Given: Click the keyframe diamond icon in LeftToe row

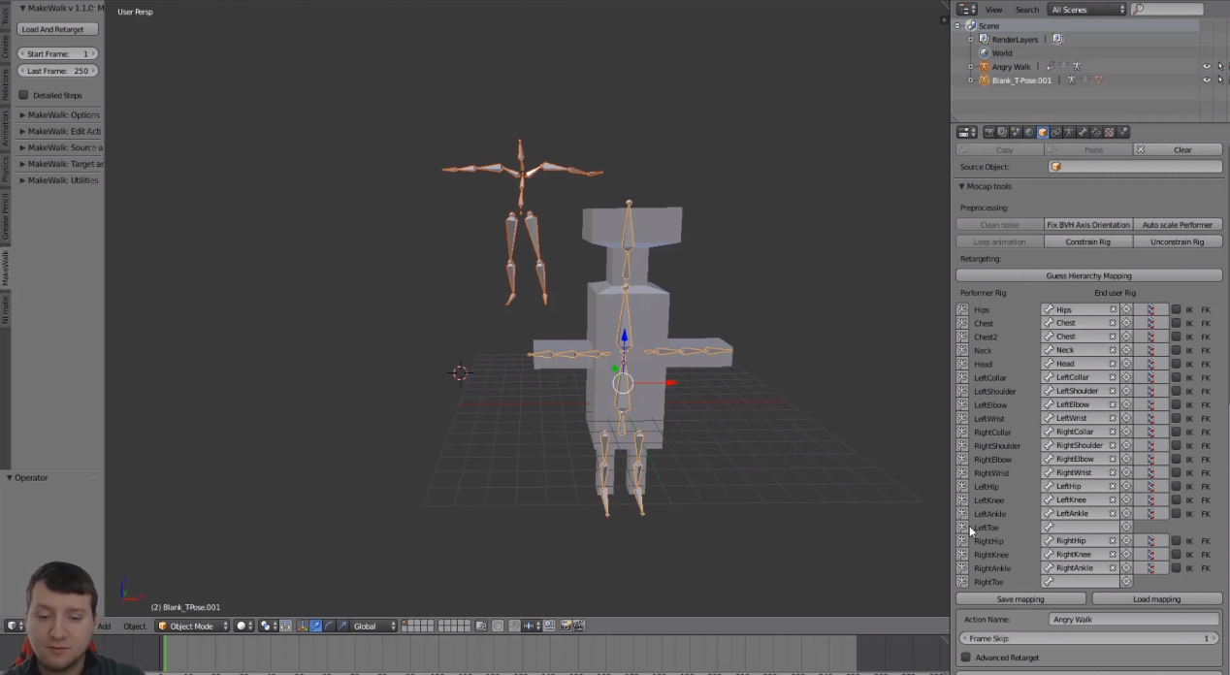Looking at the screenshot, I should point(1126,527).
